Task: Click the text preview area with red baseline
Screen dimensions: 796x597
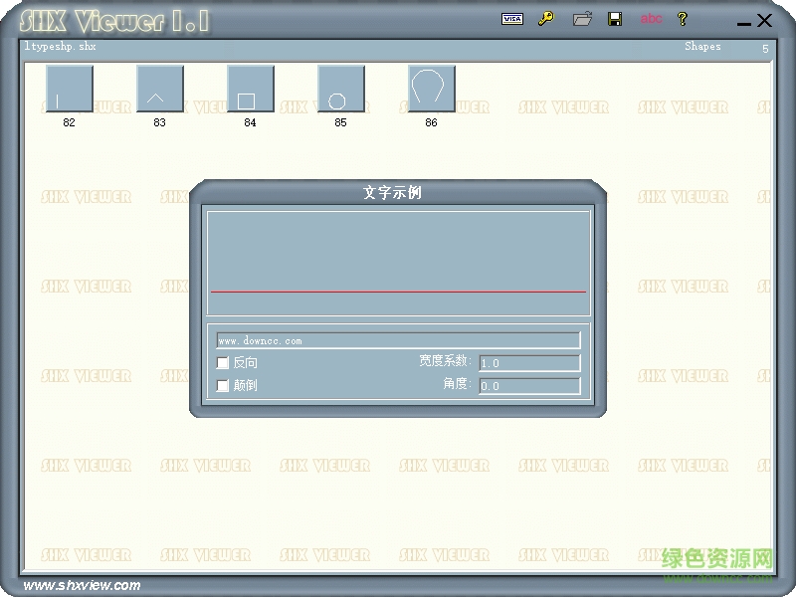Action: [399, 264]
